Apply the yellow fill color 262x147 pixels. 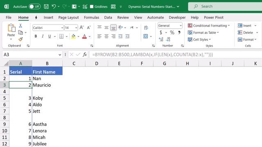pos(73,36)
